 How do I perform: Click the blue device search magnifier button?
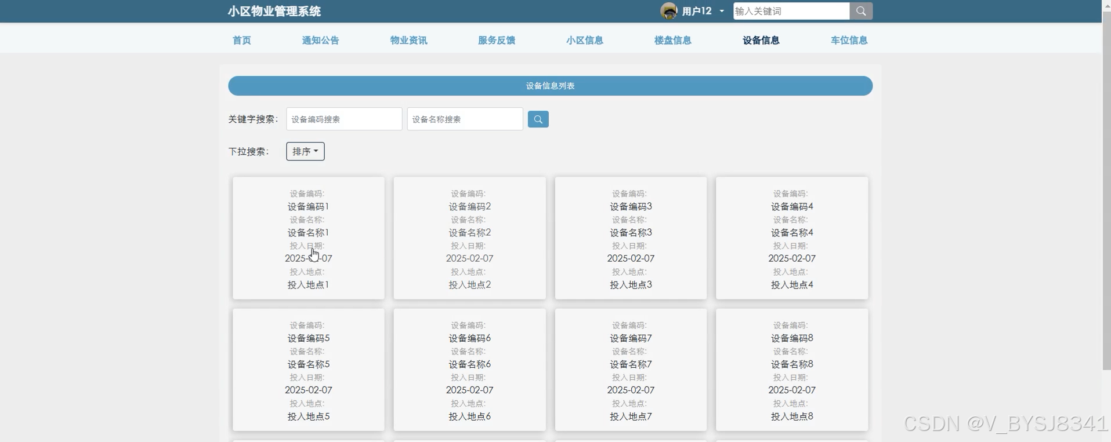coord(538,119)
